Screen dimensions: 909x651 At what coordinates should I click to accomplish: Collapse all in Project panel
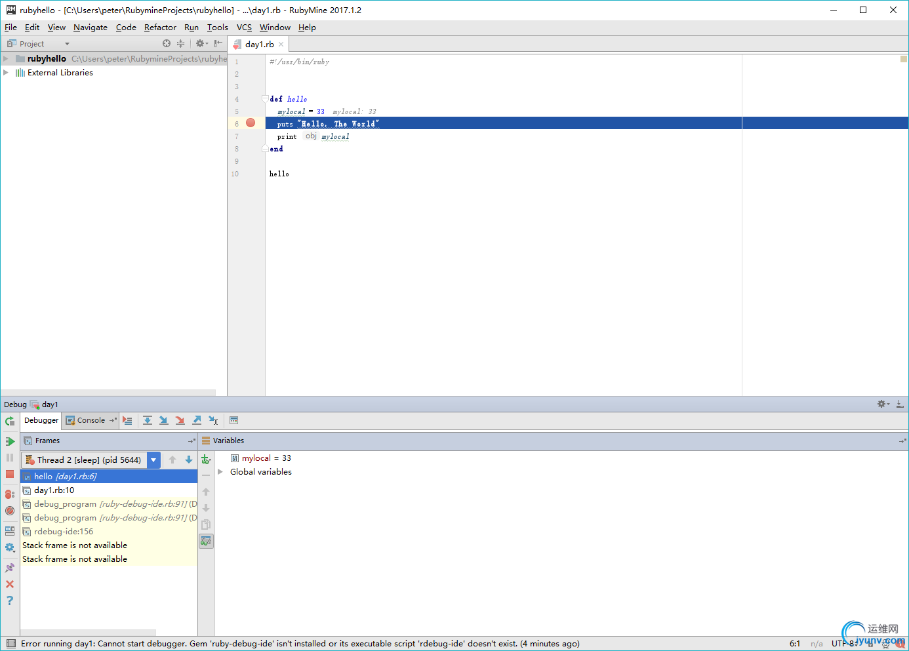[181, 44]
